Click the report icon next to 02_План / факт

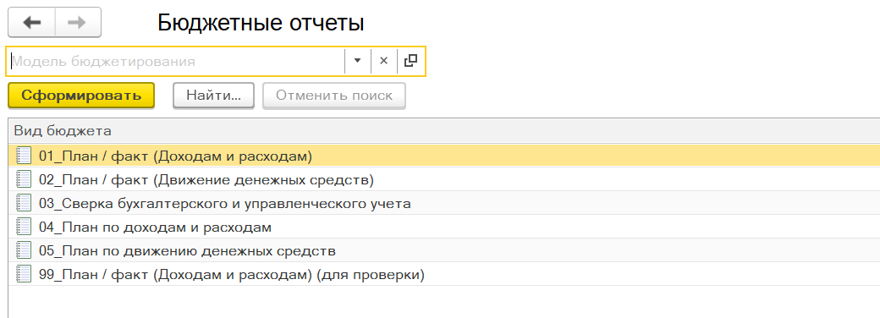point(25,179)
